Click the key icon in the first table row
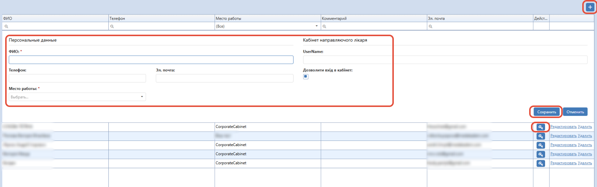Viewport: 597px width, 187px height. [x=541, y=127]
